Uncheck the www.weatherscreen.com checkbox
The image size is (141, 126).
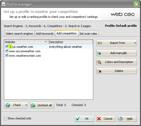[7, 55]
